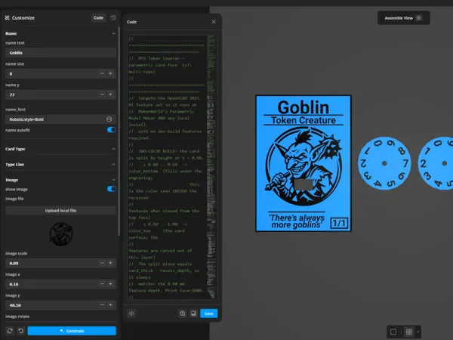Expand the Type Line section

click(113, 165)
